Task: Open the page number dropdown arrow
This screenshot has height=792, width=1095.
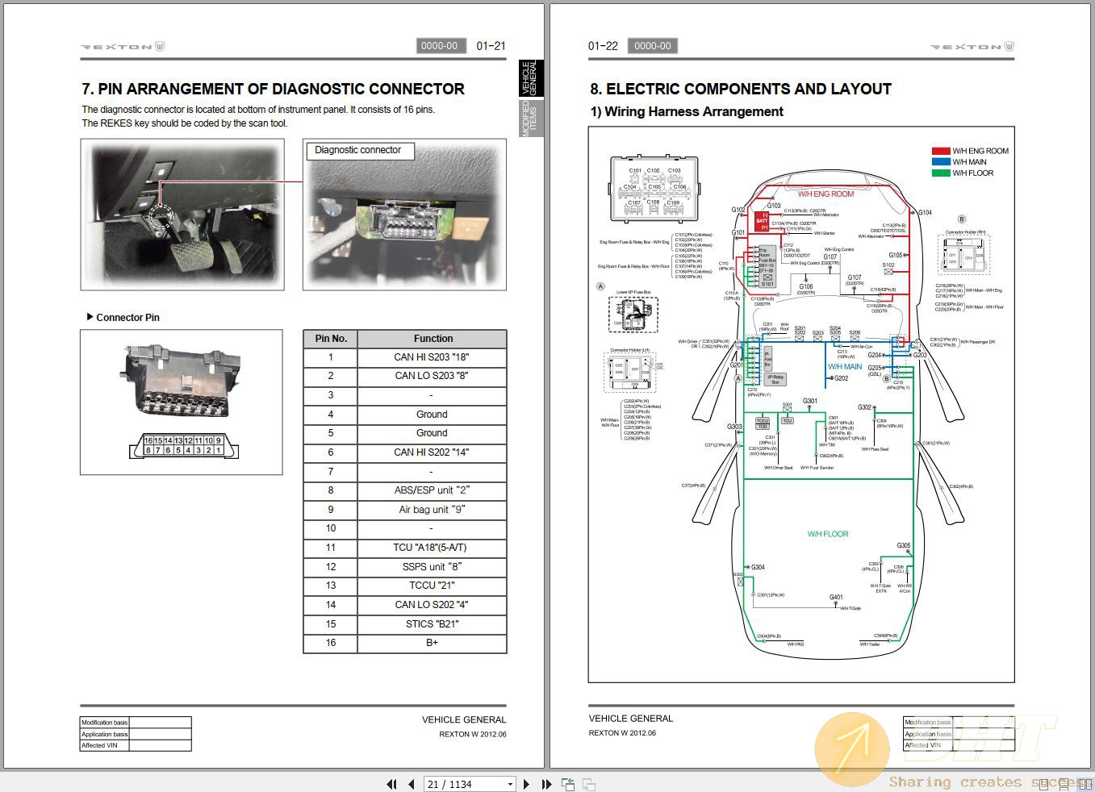Action: pyautogui.click(x=510, y=784)
